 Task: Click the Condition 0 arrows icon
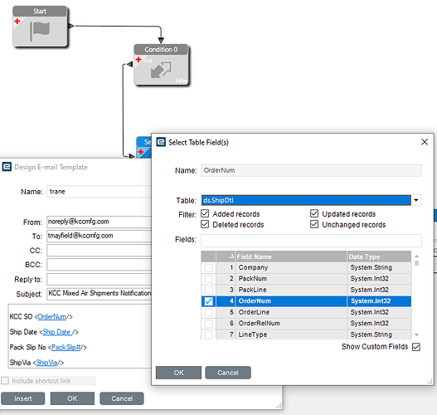click(161, 70)
